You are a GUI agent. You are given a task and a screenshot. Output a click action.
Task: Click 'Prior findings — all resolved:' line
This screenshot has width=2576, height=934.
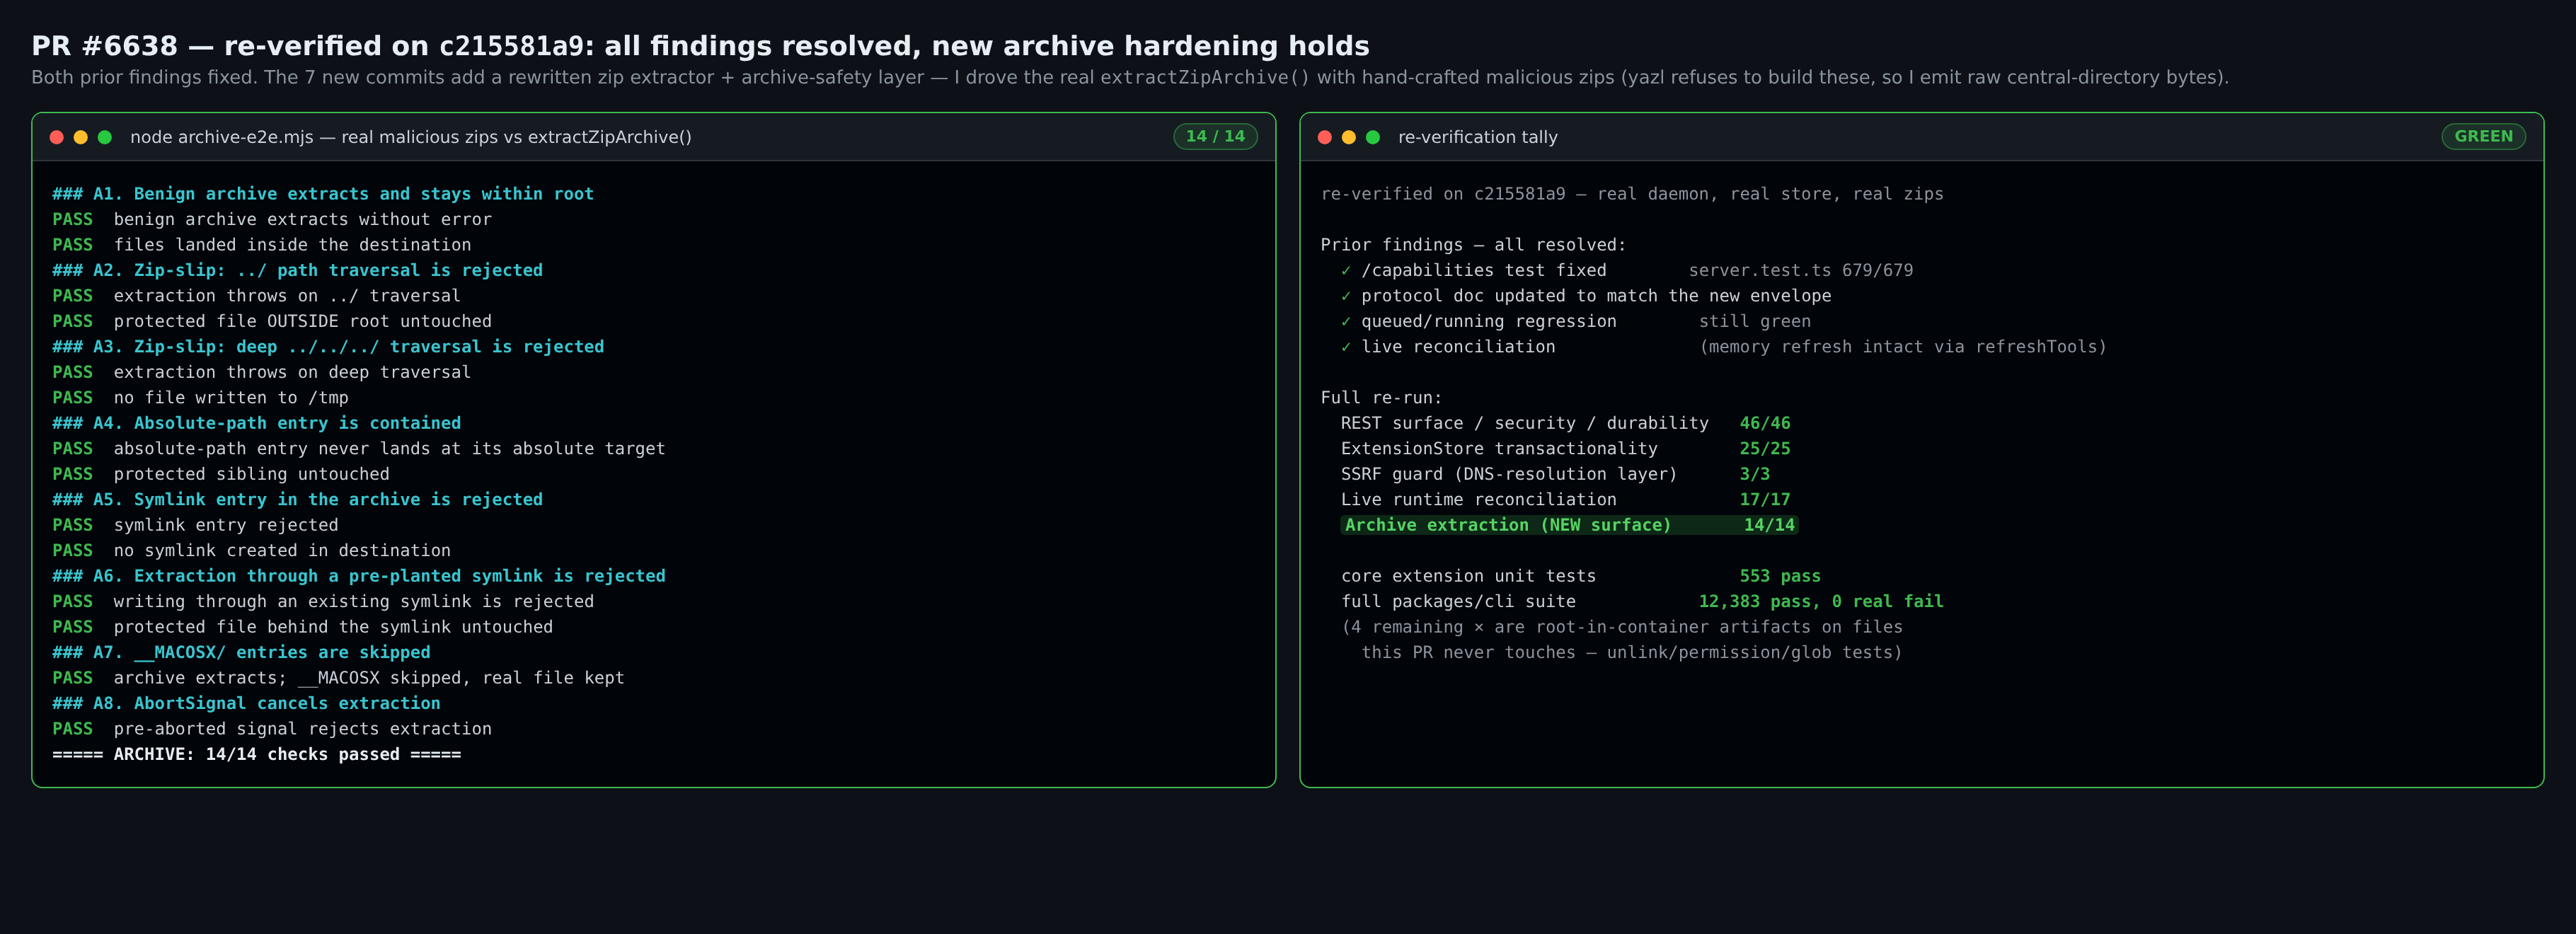(x=1473, y=245)
